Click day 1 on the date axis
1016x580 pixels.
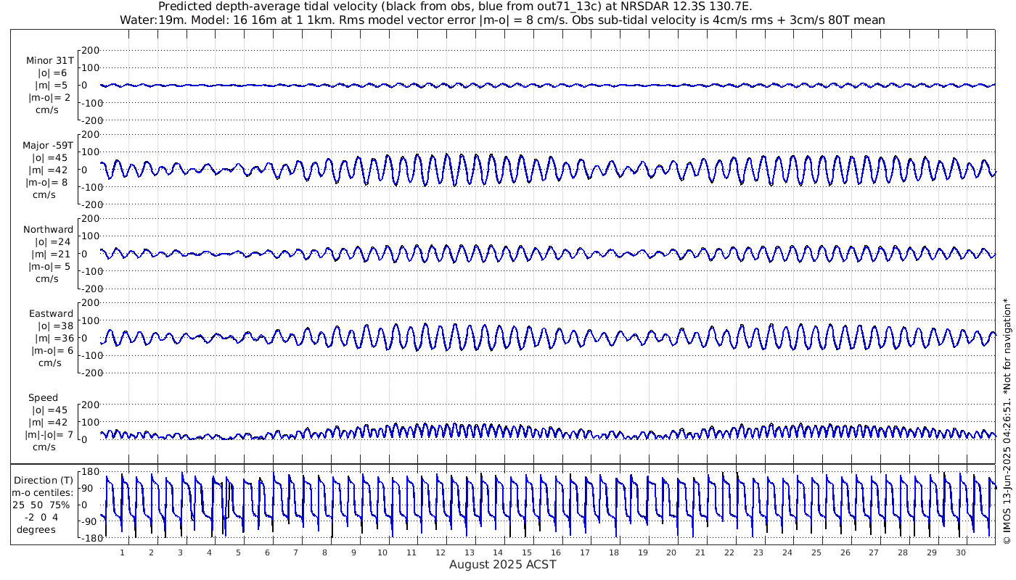(x=122, y=552)
